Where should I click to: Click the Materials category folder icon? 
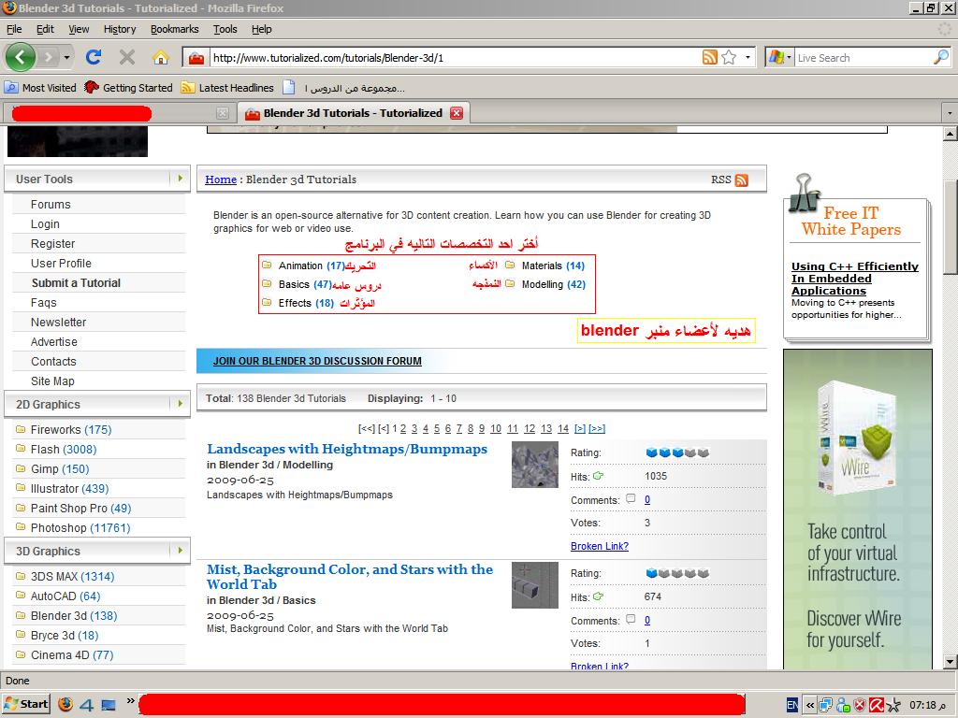point(510,265)
